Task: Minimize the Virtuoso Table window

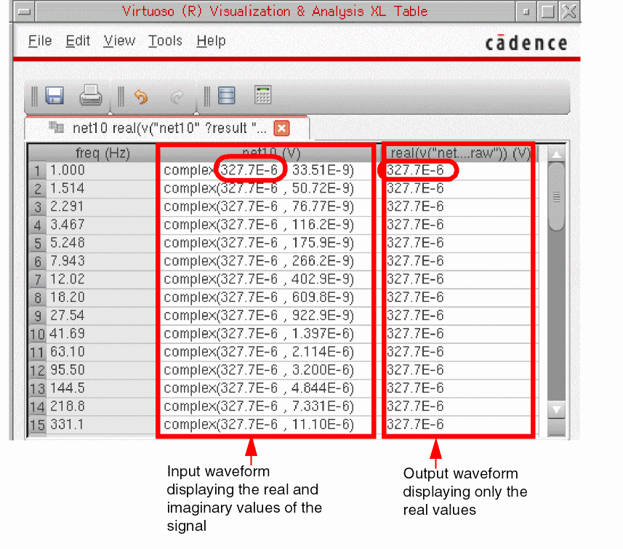Action: pos(526,12)
